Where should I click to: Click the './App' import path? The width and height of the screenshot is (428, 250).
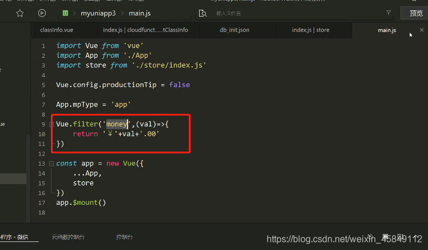tap(137, 55)
